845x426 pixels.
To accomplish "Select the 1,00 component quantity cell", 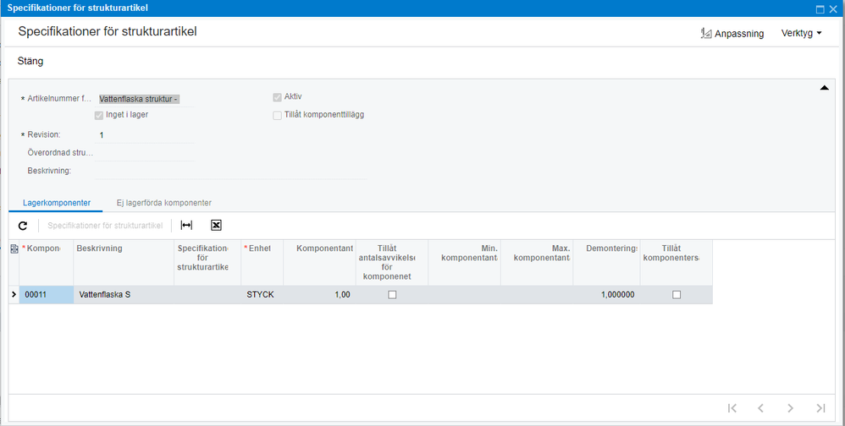I will coord(319,295).
